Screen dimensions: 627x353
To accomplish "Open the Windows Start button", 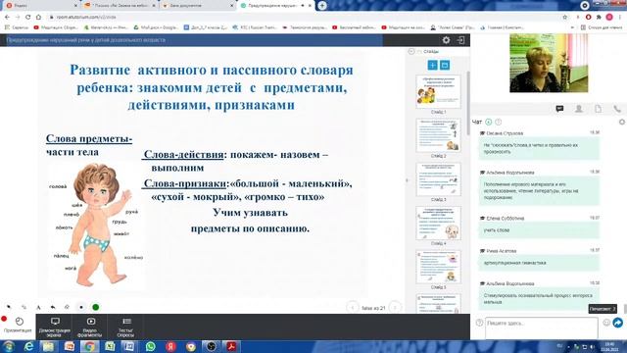I will click(x=9, y=346).
